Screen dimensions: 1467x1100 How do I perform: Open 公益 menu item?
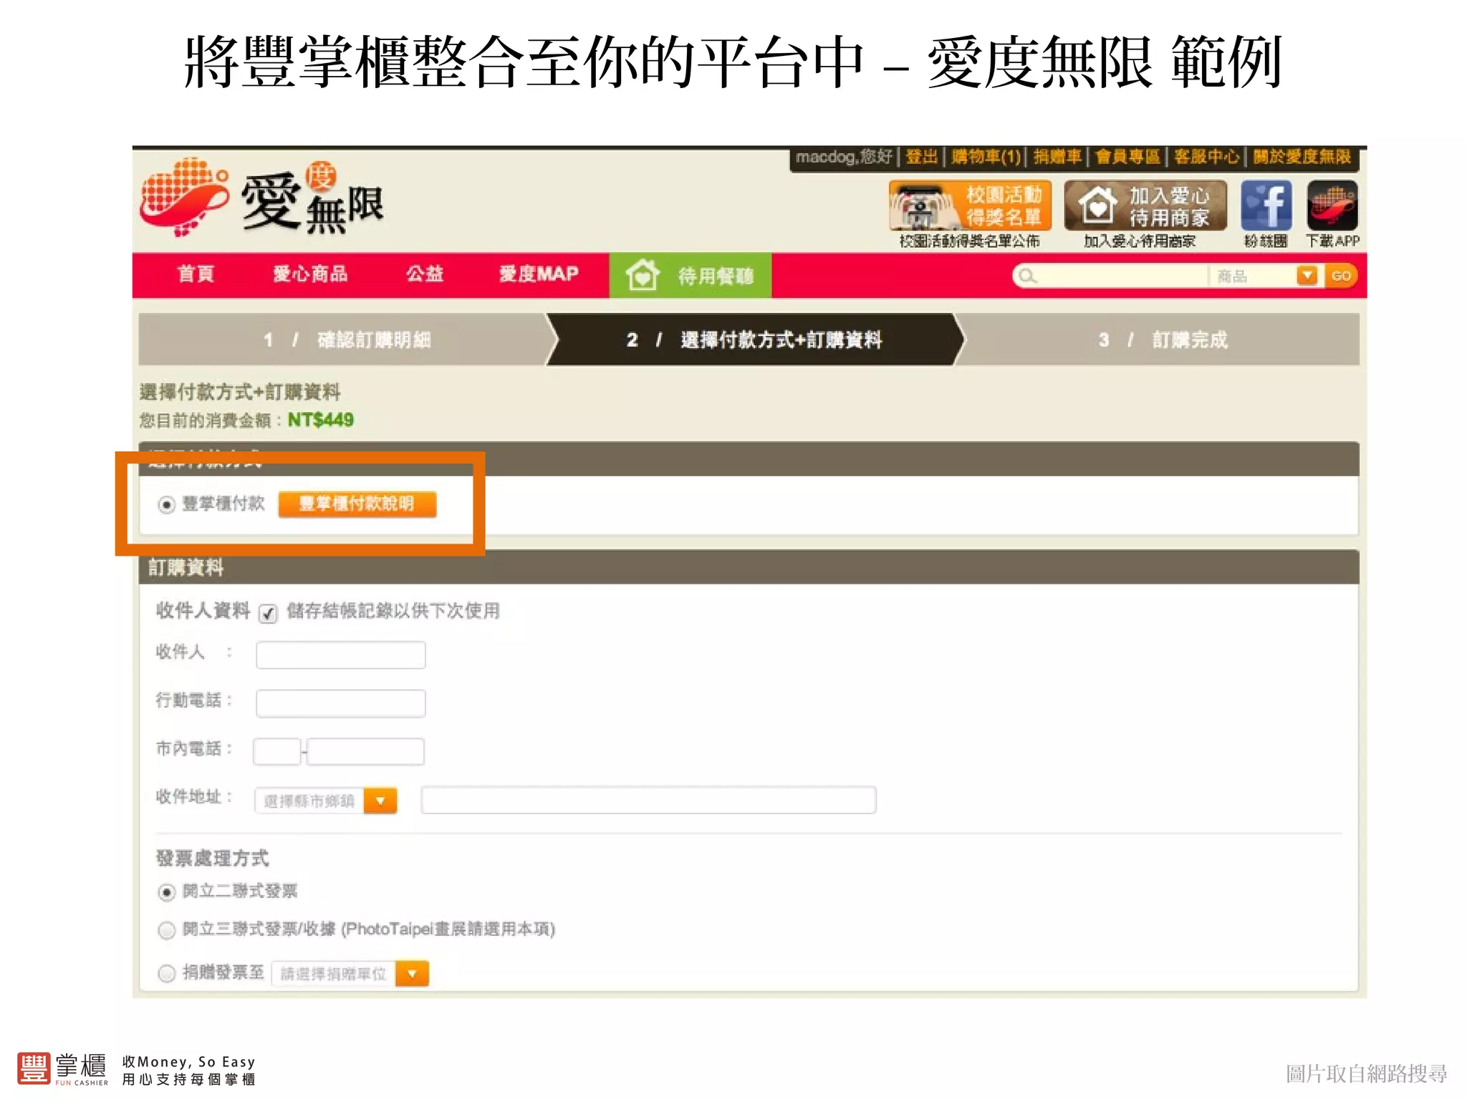coord(424,274)
